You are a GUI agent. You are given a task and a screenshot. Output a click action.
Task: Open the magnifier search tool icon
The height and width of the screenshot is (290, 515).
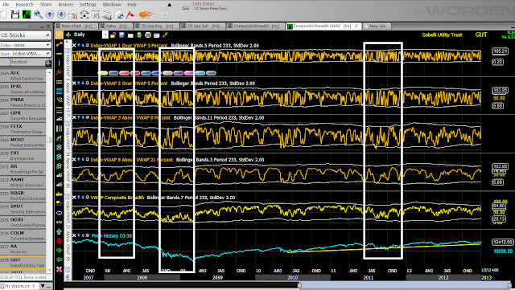pos(38,14)
